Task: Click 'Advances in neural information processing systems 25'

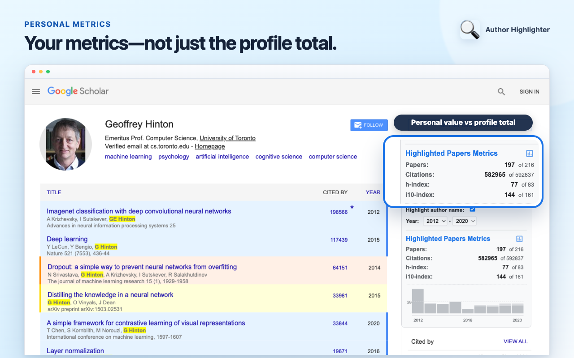Action: pyautogui.click(x=111, y=226)
